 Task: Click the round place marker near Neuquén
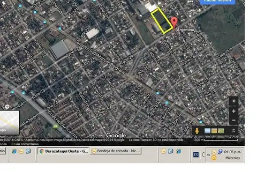tap(7, 107)
